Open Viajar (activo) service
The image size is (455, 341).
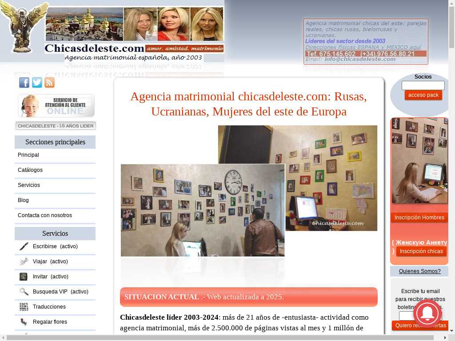point(50,262)
